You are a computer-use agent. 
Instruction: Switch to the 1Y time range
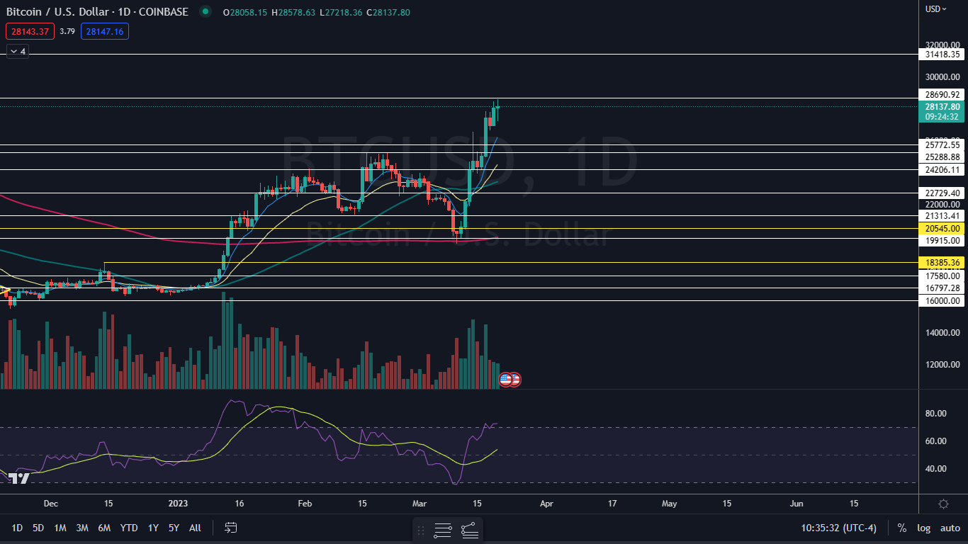153,528
